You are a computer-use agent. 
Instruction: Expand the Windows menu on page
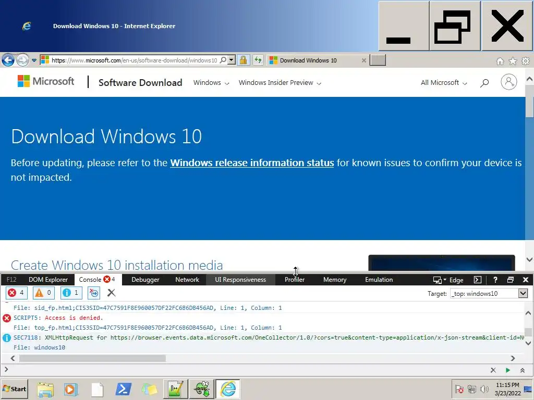[211, 83]
